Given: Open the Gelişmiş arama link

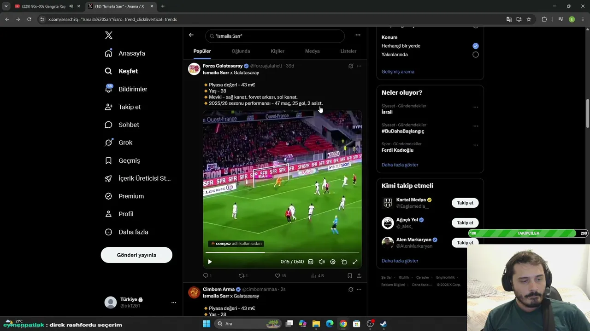Looking at the screenshot, I should 398,72.
